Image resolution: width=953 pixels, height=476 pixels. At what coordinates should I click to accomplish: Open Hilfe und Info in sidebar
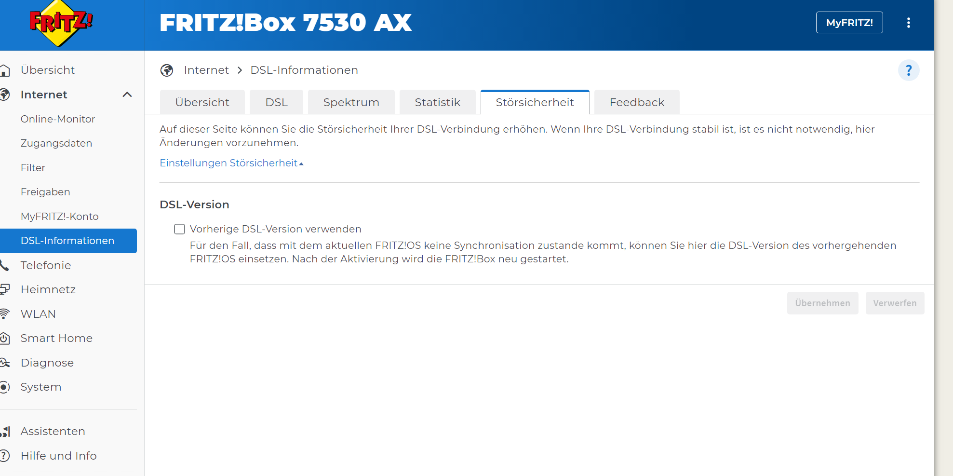pyautogui.click(x=59, y=456)
